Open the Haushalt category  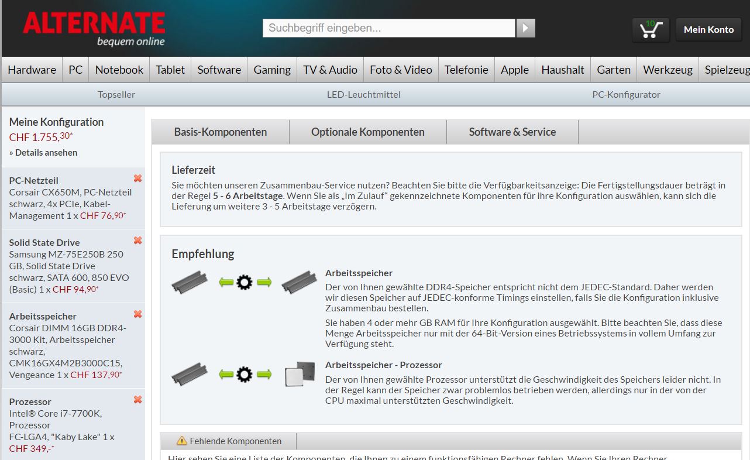pyautogui.click(x=563, y=70)
